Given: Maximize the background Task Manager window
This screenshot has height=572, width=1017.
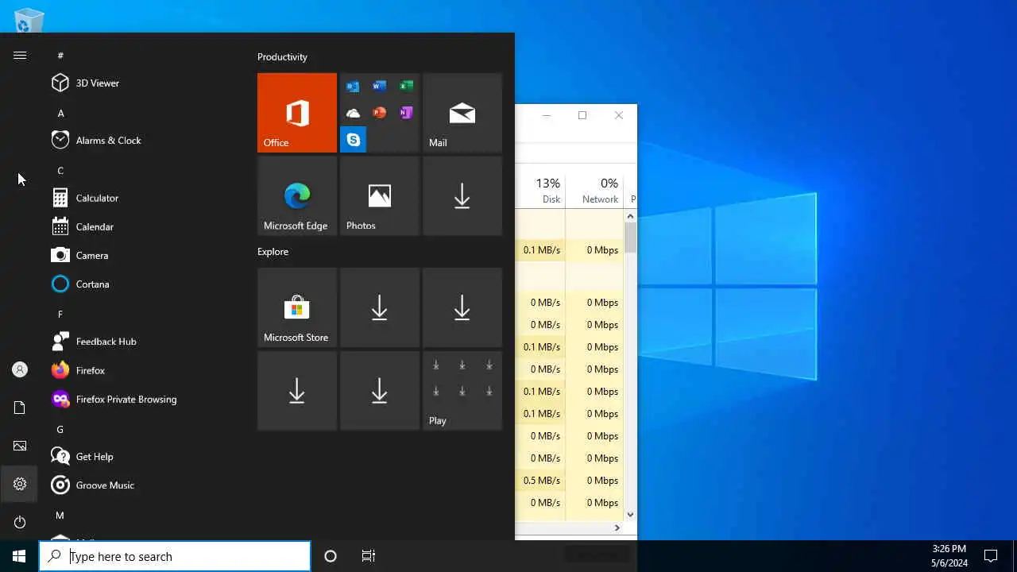Looking at the screenshot, I should tap(582, 115).
